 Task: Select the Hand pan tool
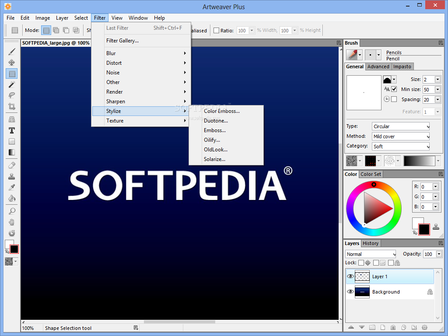click(x=12, y=222)
